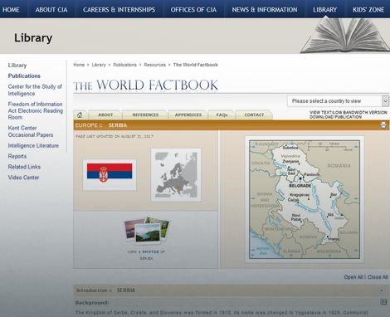This screenshot has width=390, height=317.
Task: Click the Home breadcrumb link
Action: pos(79,65)
